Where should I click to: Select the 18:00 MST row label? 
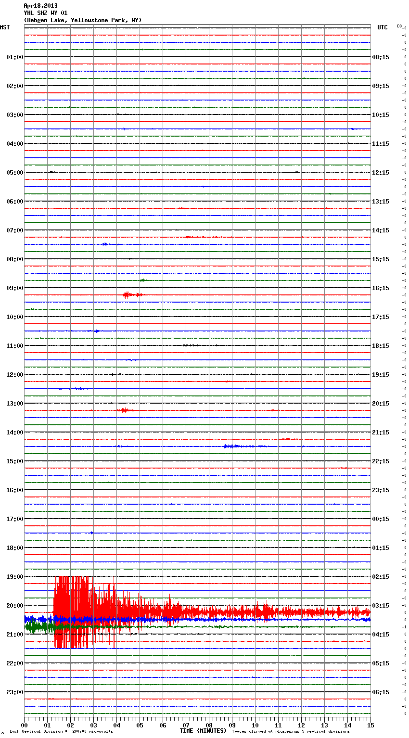pyautogui.click(x=14, y=548)
